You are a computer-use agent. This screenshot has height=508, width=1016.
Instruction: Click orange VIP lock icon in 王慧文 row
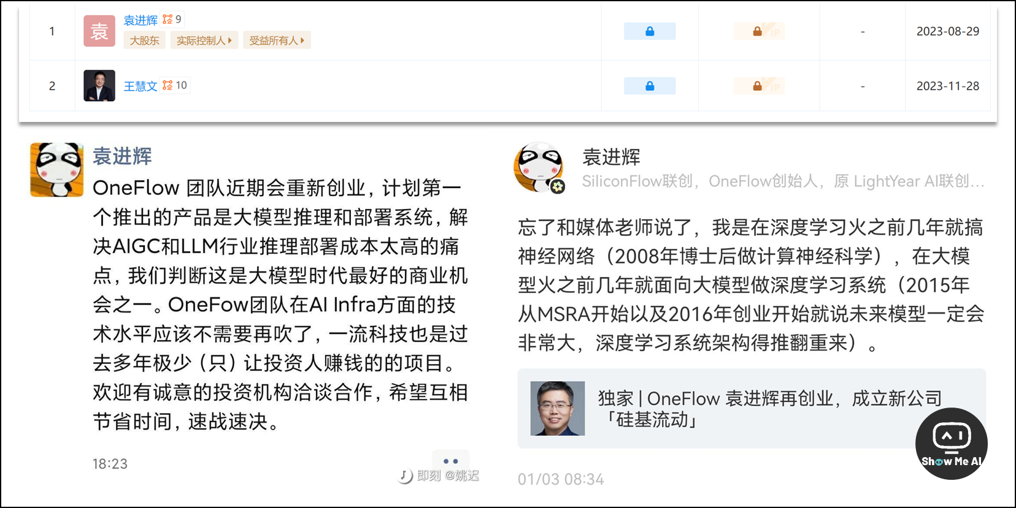[759, 86]
